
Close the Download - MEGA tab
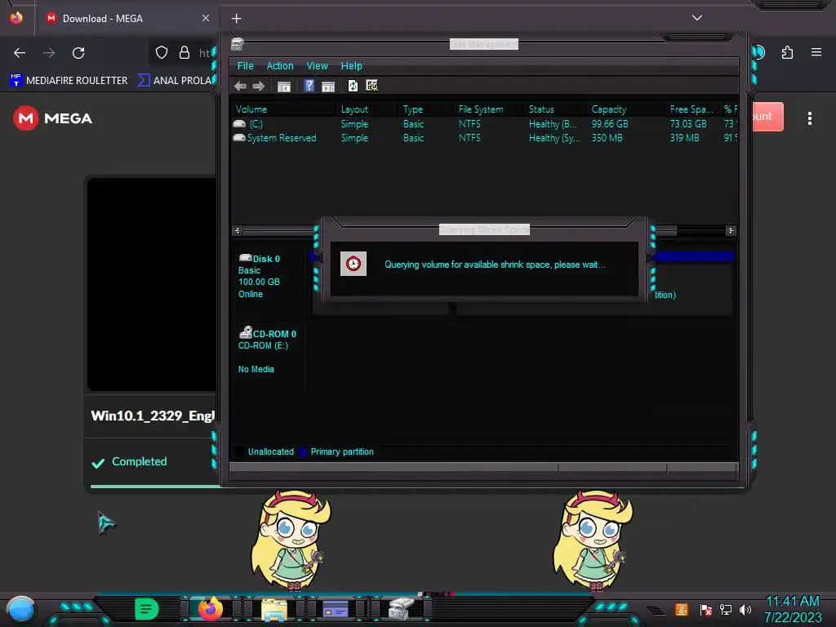206,18
